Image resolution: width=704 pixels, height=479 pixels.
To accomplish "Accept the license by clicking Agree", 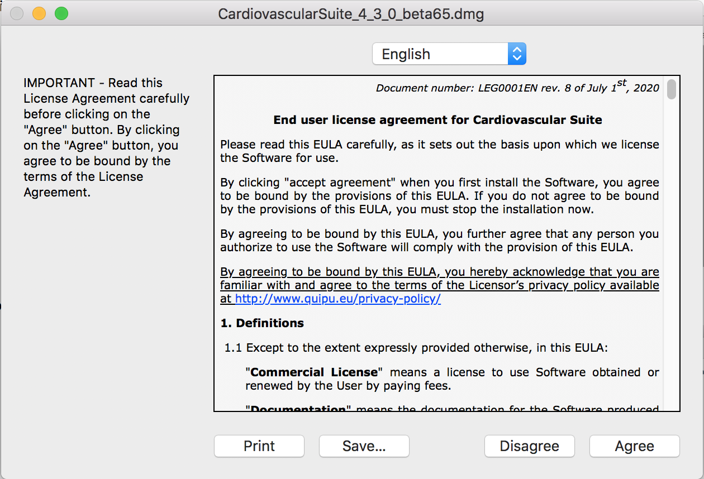I will (634, 446).
